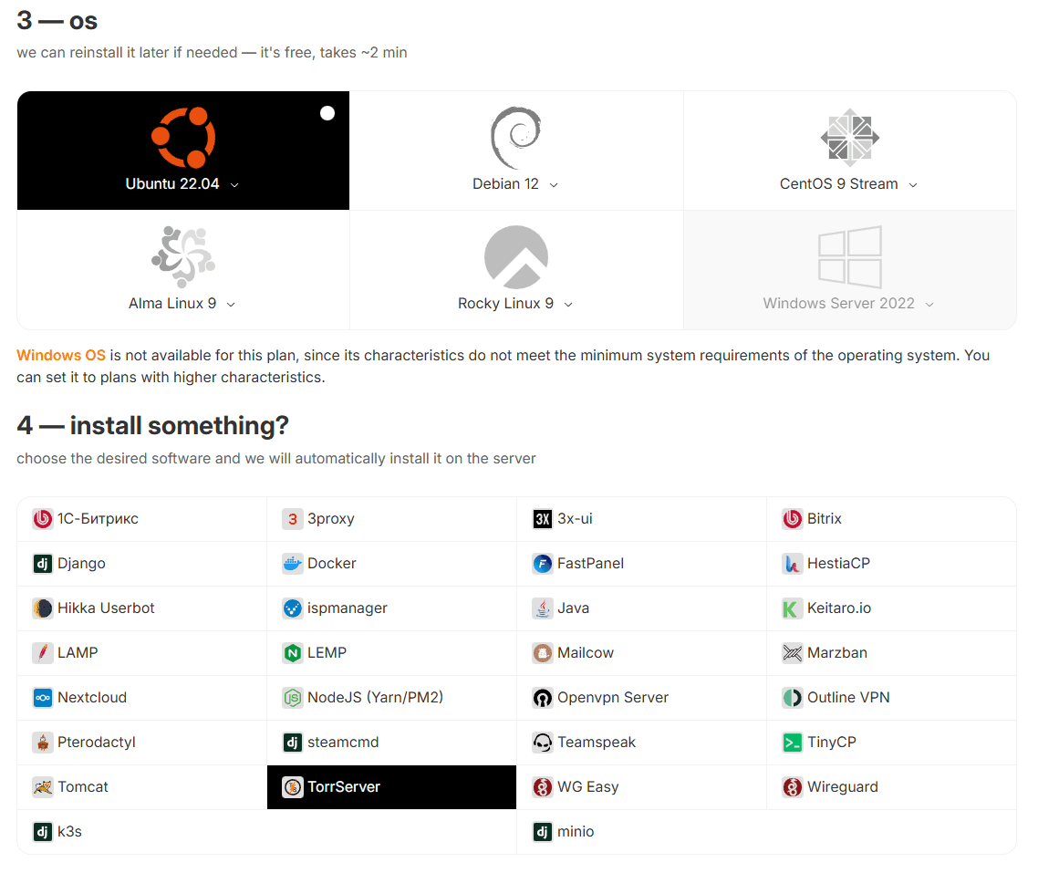This screenshot has height=873, width=1038.
Task: Open Alma Linux 9 version dropdown
Action: (x=231, y=305)
